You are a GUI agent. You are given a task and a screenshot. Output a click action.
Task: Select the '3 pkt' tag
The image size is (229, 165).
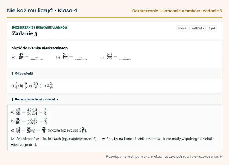tap(212, 28)
